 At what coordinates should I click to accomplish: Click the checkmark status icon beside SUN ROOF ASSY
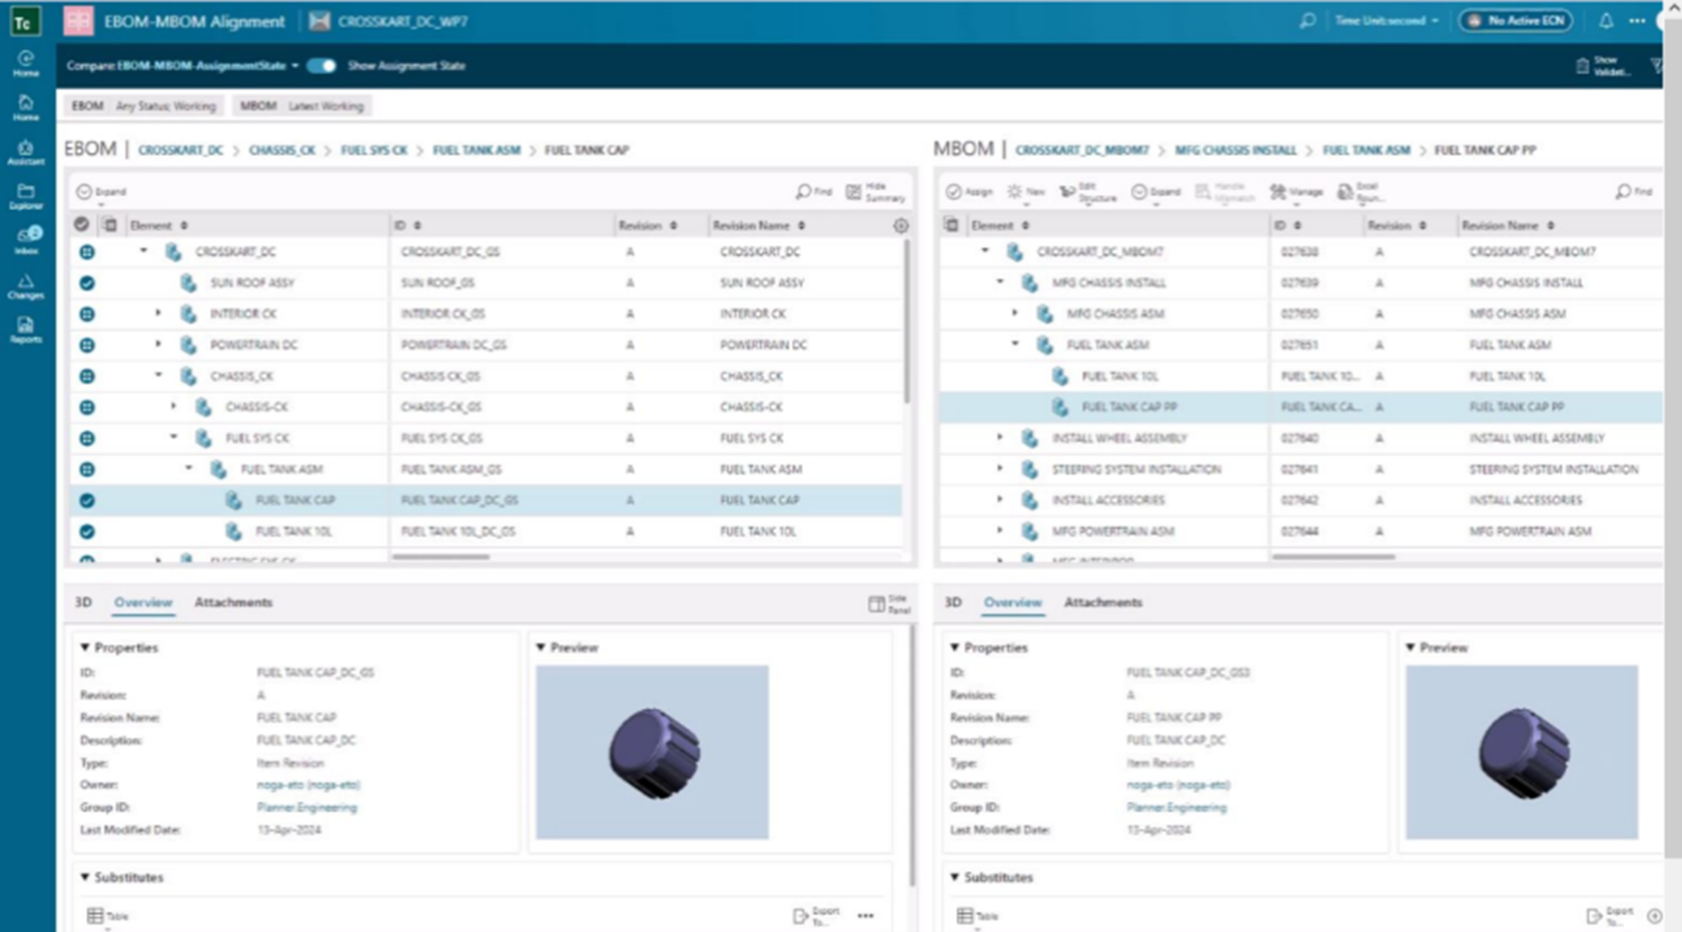86,281
